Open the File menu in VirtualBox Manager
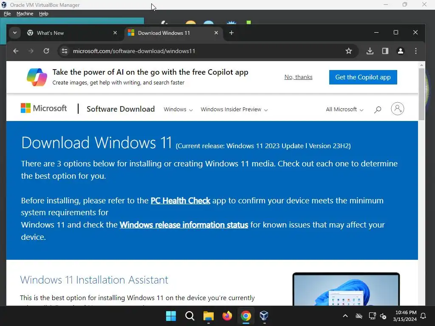The width and height of the screenshot is (435, 326). pyautogui.click(x=7, y=14)
